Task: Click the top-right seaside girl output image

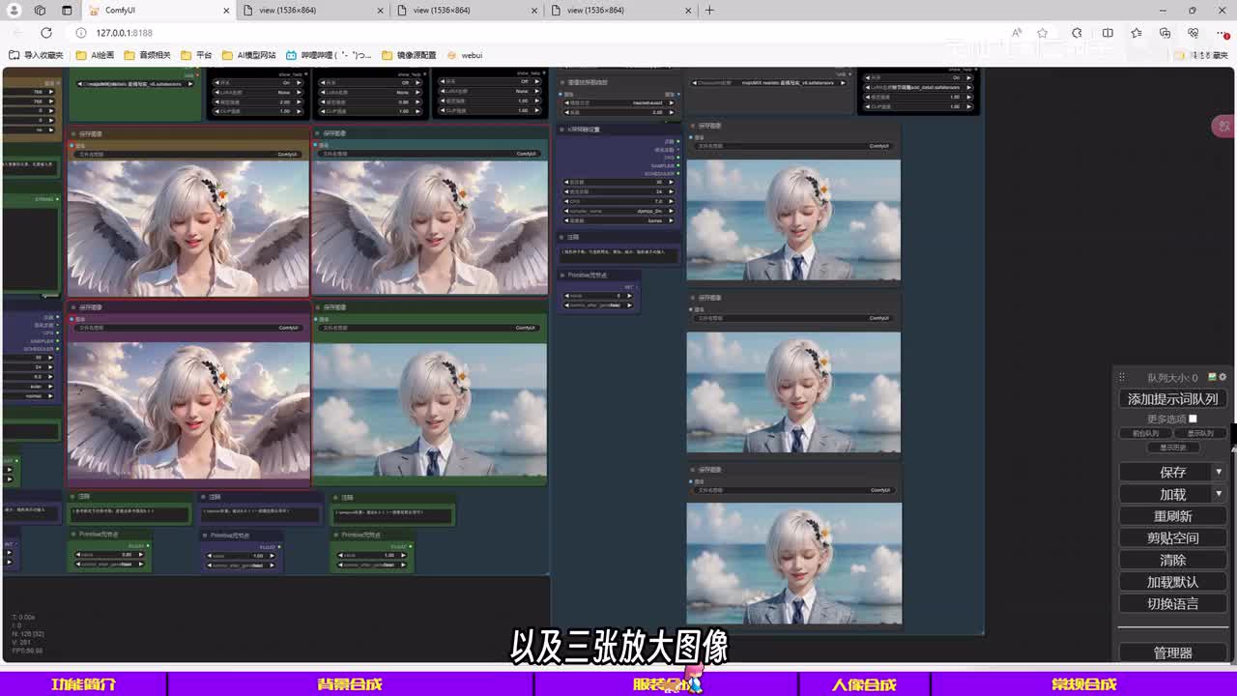Action: pos(793,220)
